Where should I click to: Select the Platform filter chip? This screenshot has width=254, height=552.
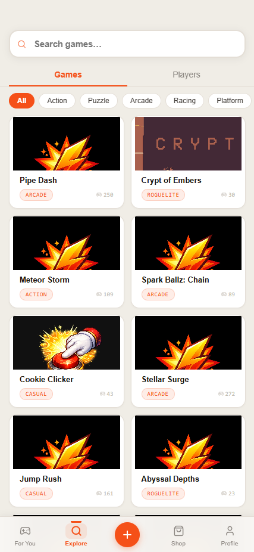pyautogui.click(x=230, y=101)
